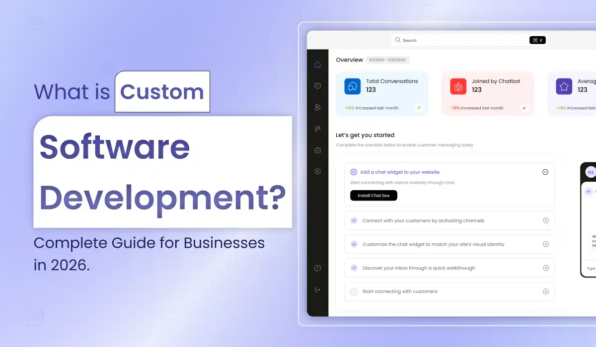
Task: Click the Joined by Chatbot red icon
Action: pyautogui.click(x=458, y=86)
